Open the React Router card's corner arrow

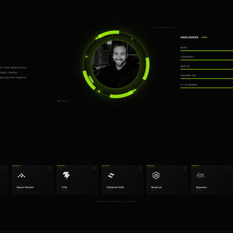[x=50, y=168]
